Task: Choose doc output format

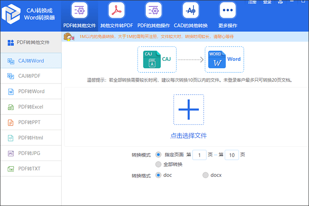Action: click(158, 175)
